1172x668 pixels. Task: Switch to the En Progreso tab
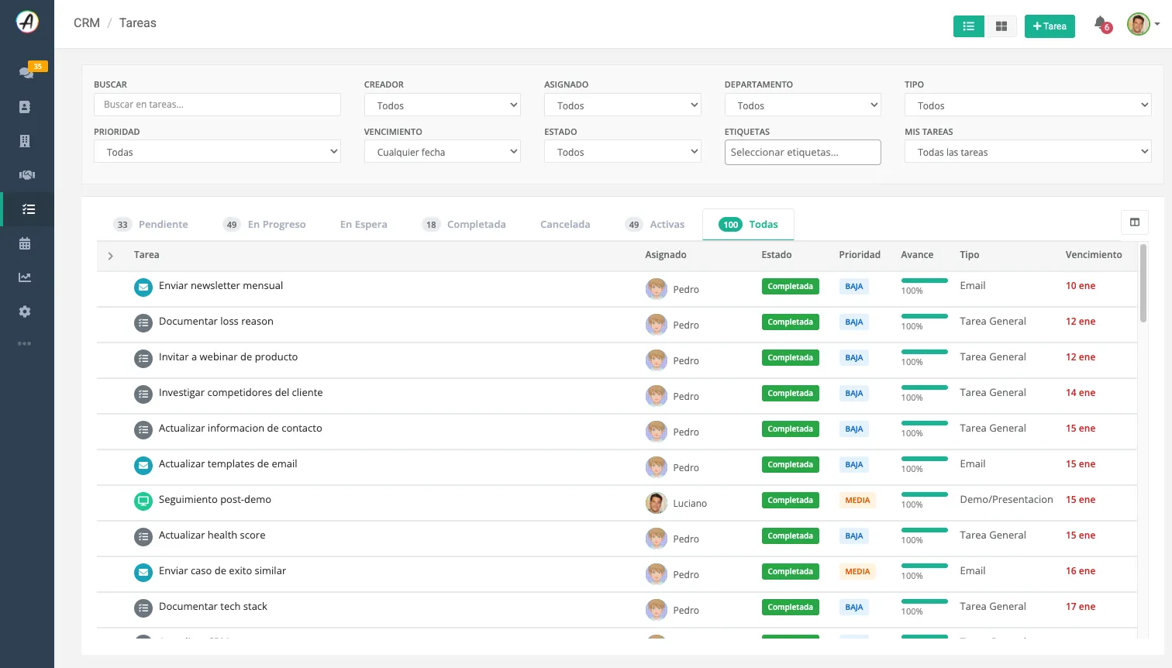(x=264, y=225)
